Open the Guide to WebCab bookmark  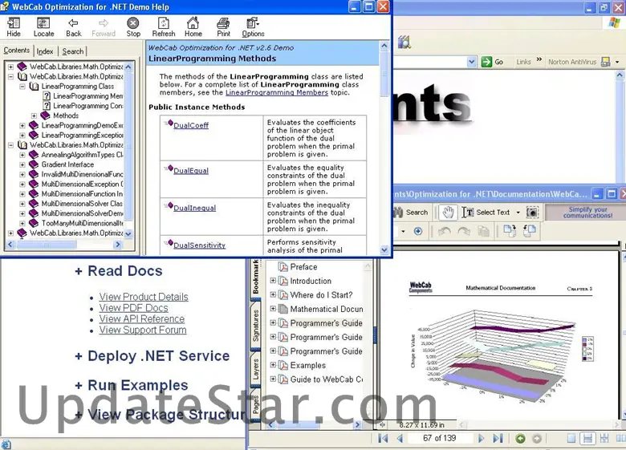pos(320,379)
